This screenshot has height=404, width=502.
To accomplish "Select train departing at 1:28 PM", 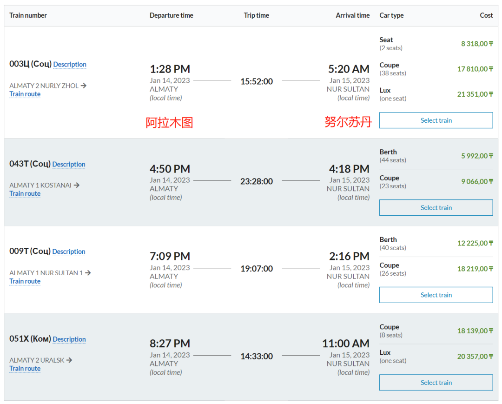I will click(x=436, y=120).
